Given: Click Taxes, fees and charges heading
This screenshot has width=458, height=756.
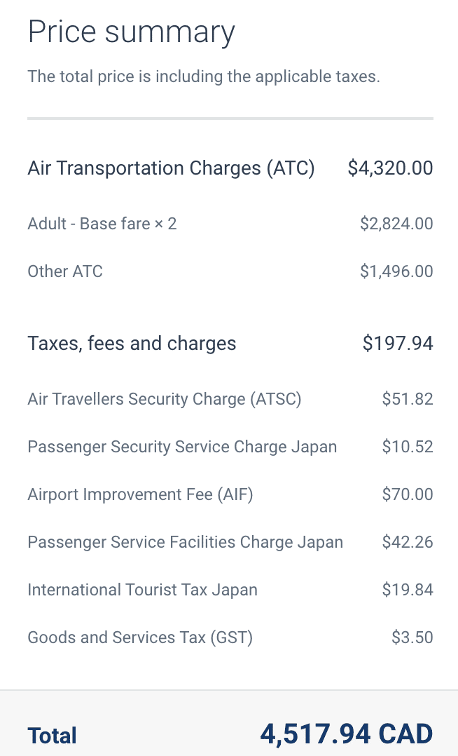Looking at the screenshot, I should 132,344.
